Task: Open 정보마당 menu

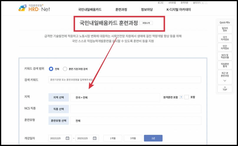Action: pyautogui.click(x=147, y=9)
